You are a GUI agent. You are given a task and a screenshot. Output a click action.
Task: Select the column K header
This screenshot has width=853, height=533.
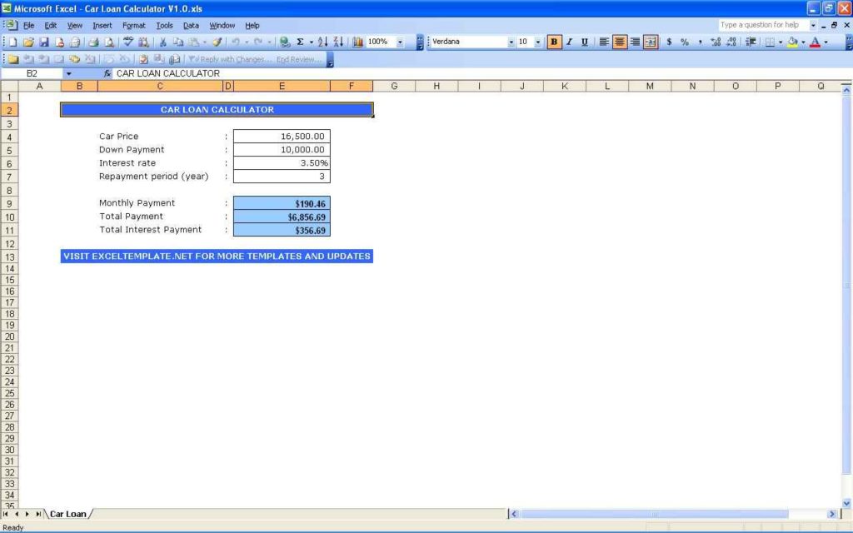565,86
